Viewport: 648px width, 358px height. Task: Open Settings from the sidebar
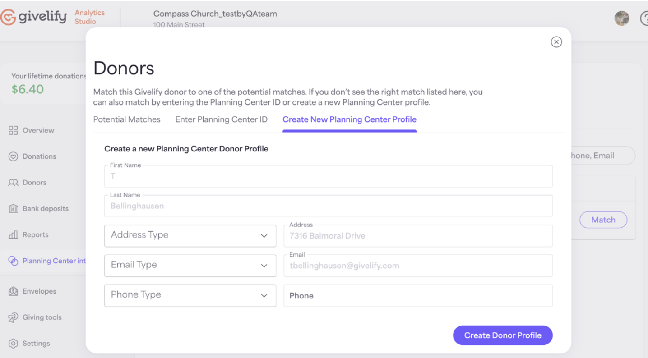point(36,344)
